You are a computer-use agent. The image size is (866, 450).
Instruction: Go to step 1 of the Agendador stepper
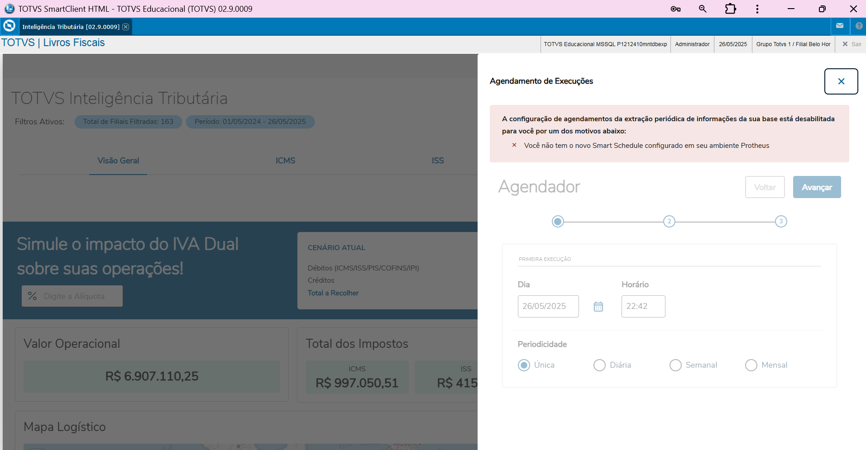558,222
